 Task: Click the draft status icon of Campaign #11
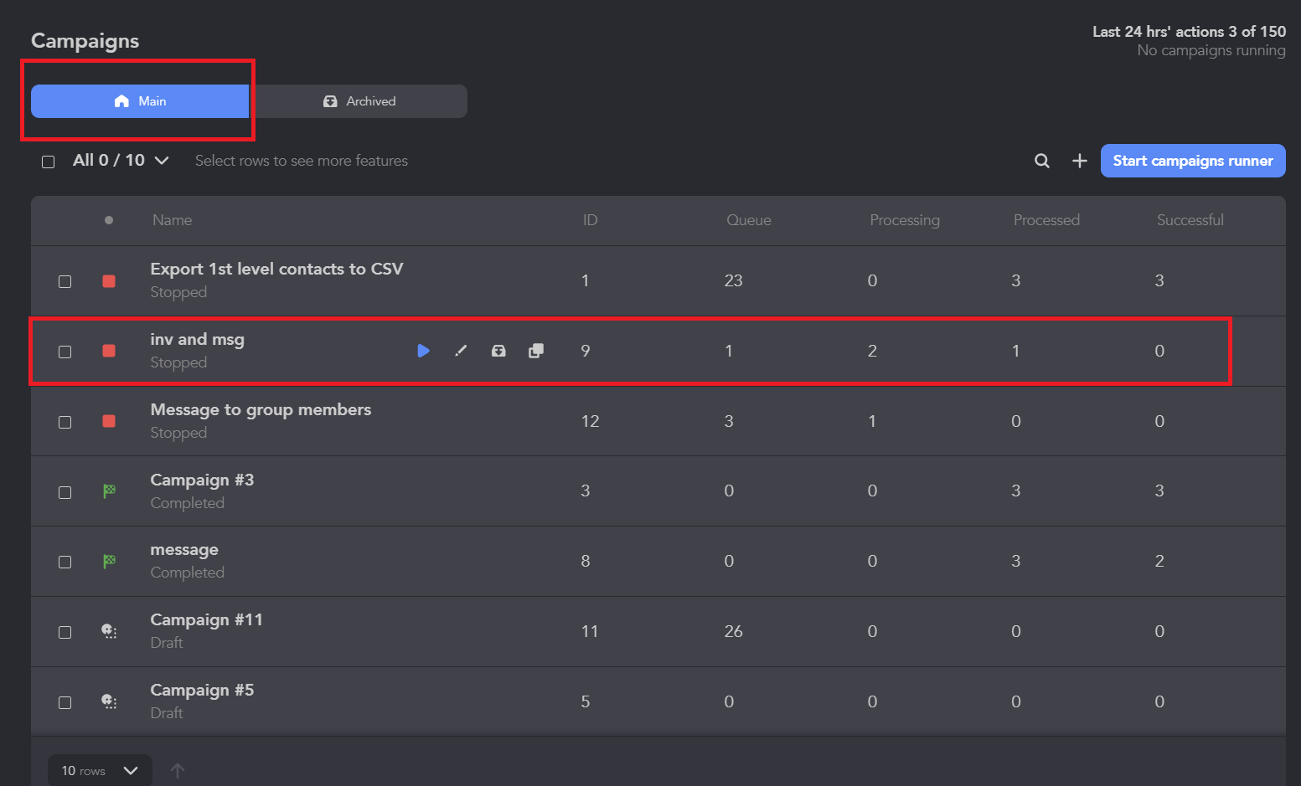click(109, 631)
